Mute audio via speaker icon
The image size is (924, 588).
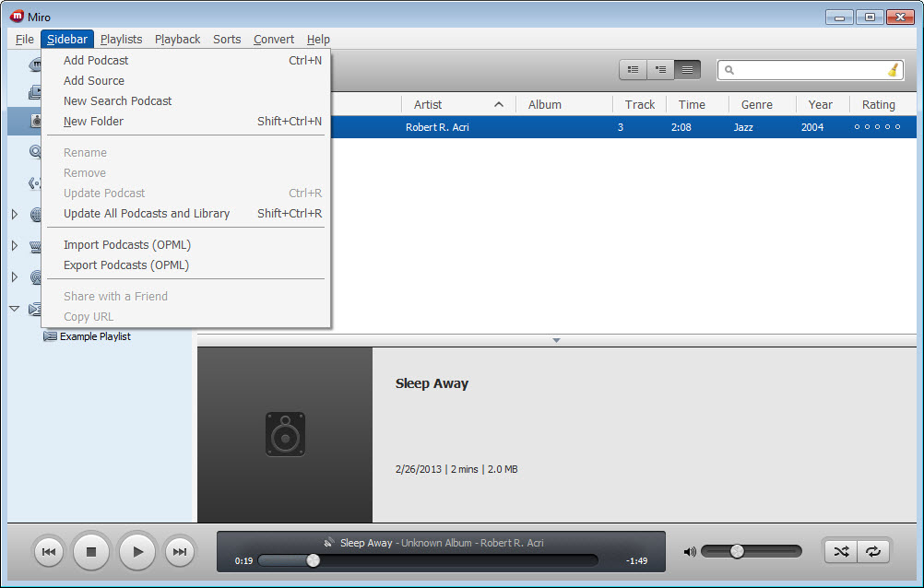coord(690,552)
